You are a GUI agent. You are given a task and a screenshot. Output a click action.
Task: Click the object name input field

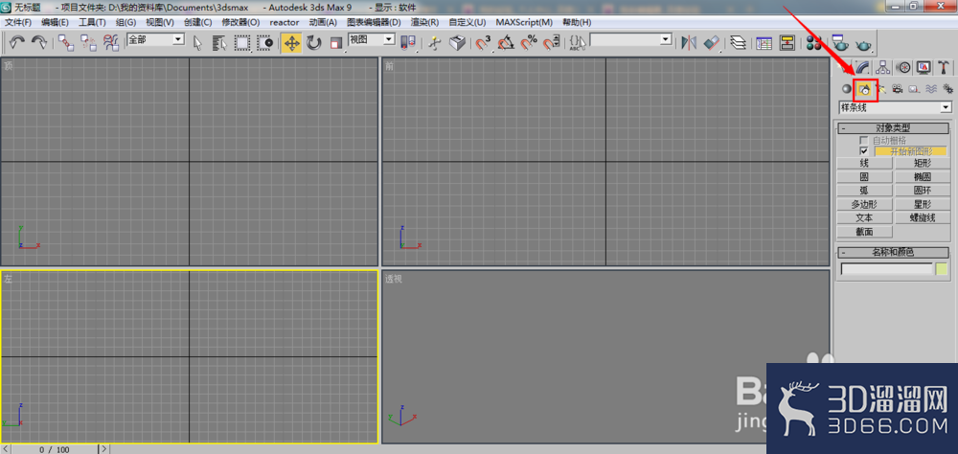click(886, 269)
